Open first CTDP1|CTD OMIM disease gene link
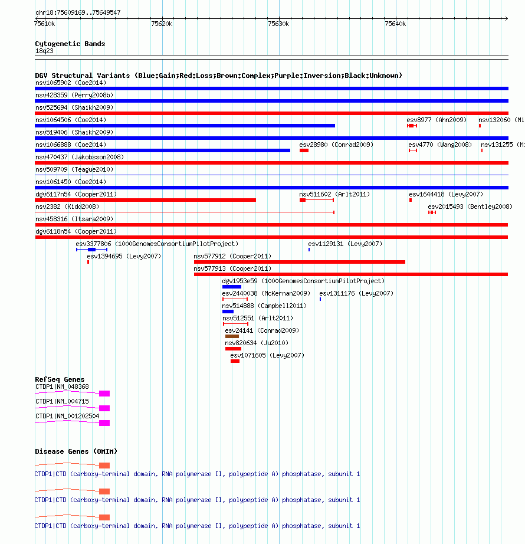The image size is (525, 544). click(197, 474)
